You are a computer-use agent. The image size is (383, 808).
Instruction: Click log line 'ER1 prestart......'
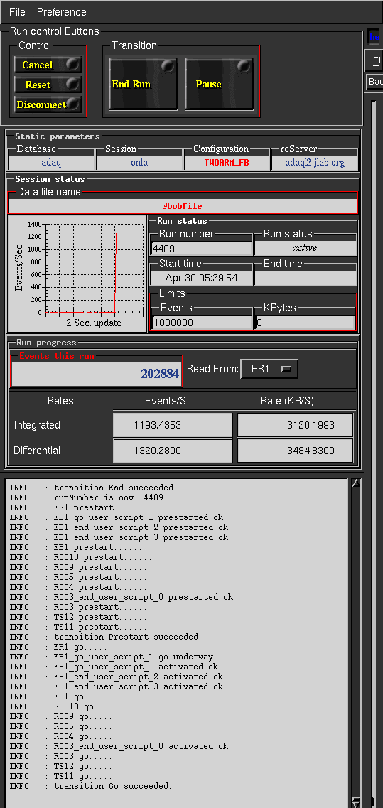(x=98, y=507)
